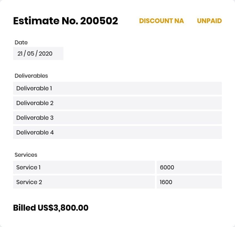The width and height of the screenshot is (235, 227).
Task: Click the Services section label
Action: point(26,155)
